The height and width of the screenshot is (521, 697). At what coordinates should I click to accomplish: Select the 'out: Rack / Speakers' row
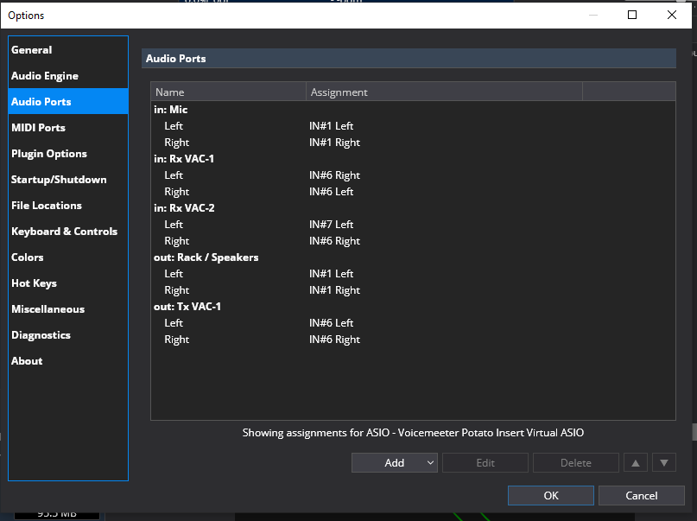pos(413,257)
